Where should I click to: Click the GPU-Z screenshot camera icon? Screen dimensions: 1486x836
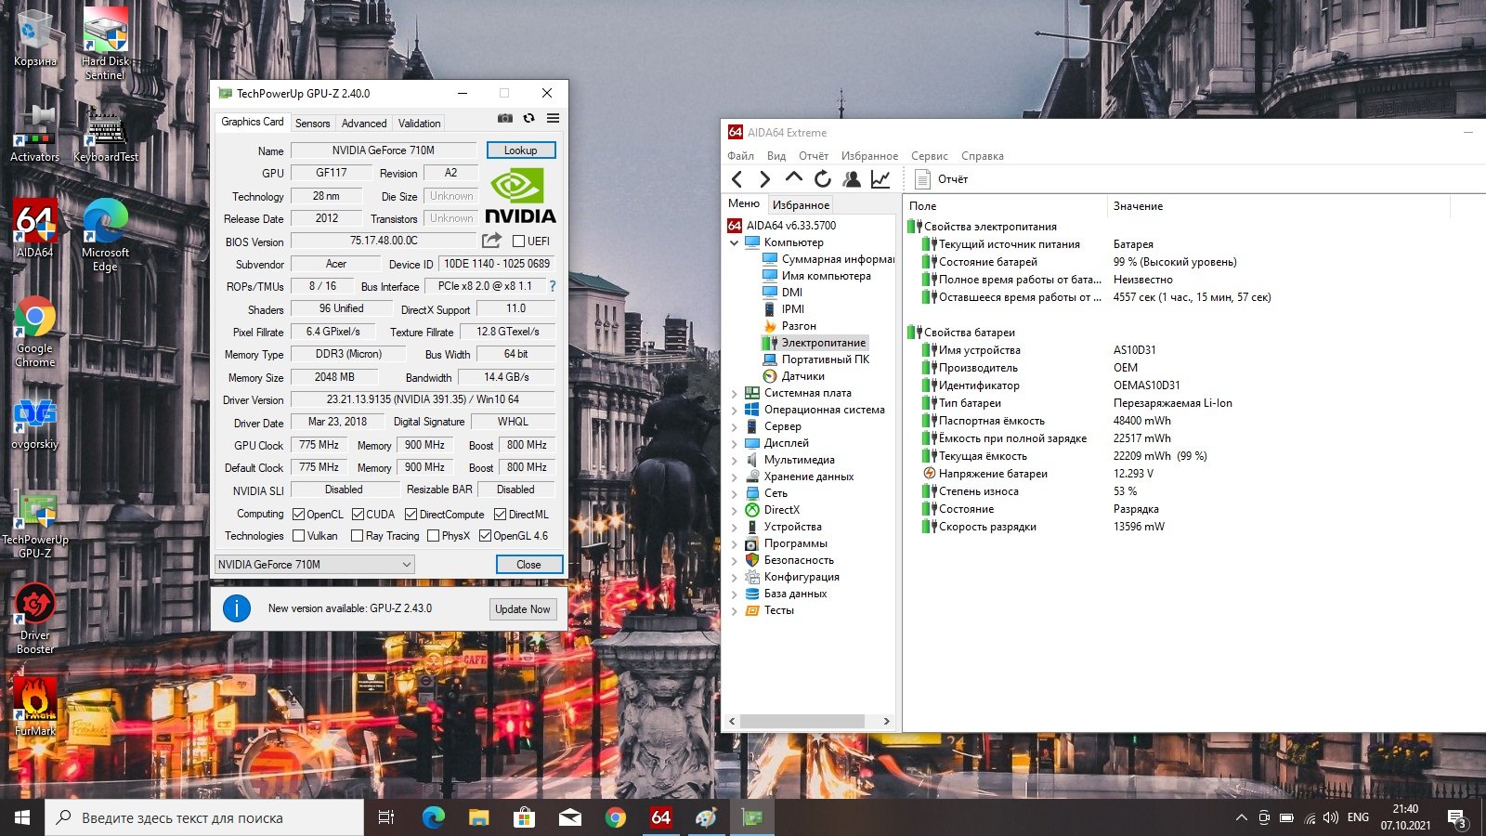[x=504, y=119]
